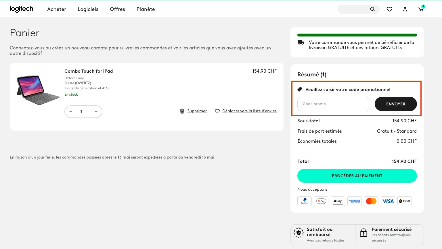
Task: Click the Connectez-vous link
Action: click(x=27, y=48)
